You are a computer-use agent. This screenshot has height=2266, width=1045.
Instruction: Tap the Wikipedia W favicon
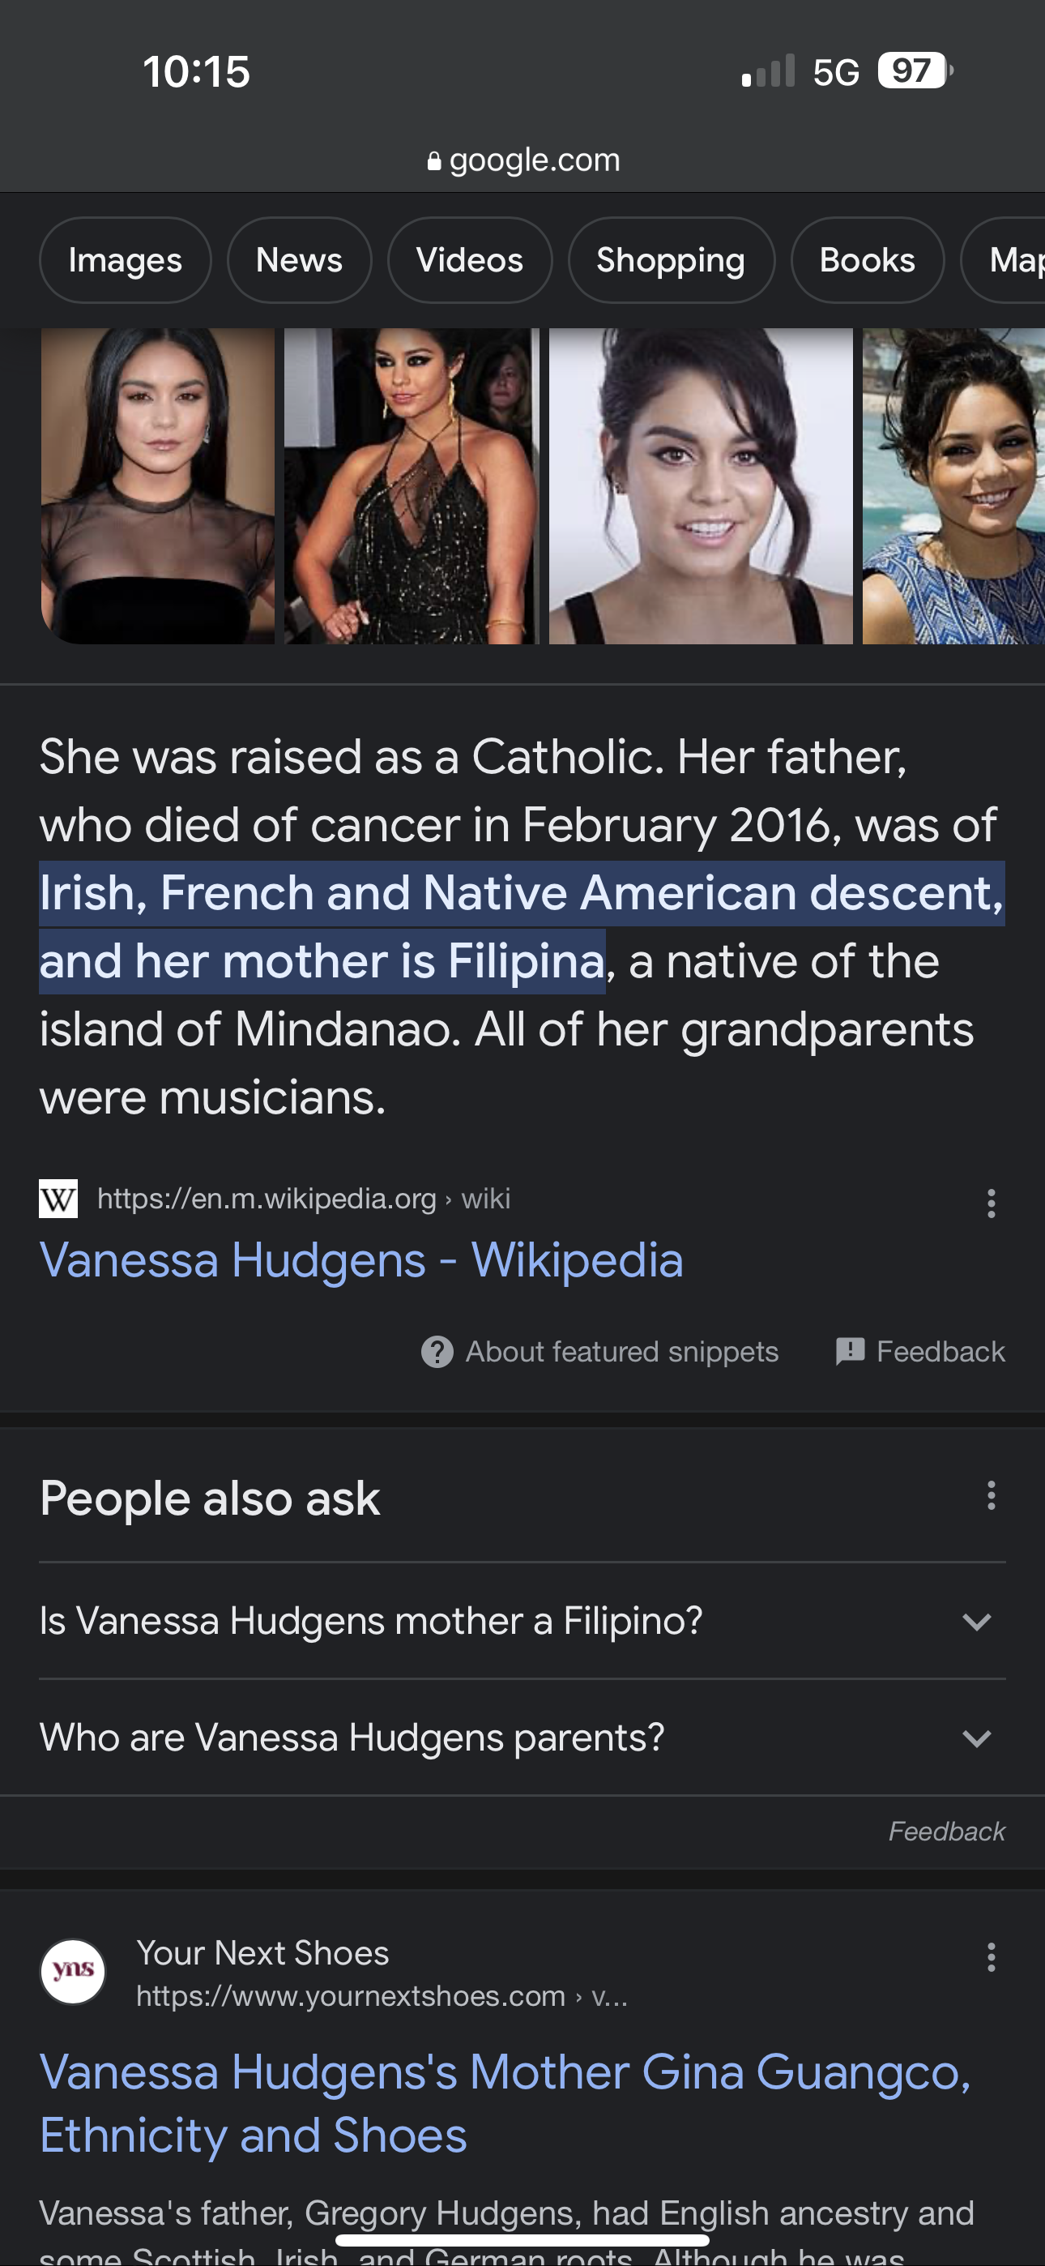(x=58, y=1198)
